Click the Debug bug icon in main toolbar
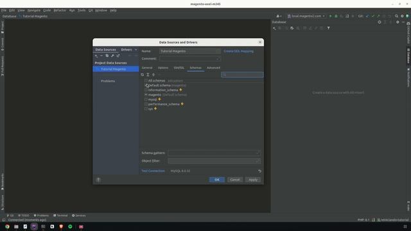The image size is (411, 231). tap(336, 16)
